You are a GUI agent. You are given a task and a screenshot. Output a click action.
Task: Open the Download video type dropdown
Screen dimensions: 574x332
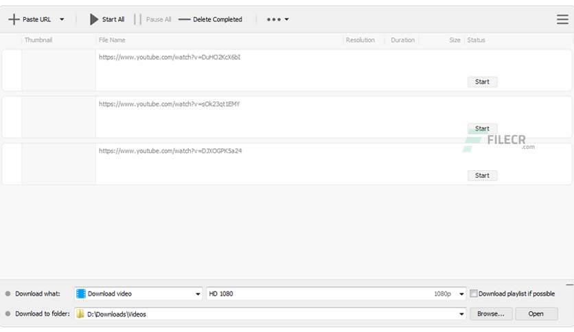(139, 294)
